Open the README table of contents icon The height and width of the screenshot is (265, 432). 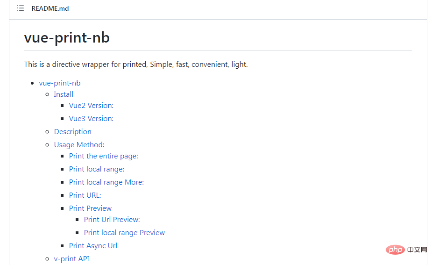coord(21,8)
